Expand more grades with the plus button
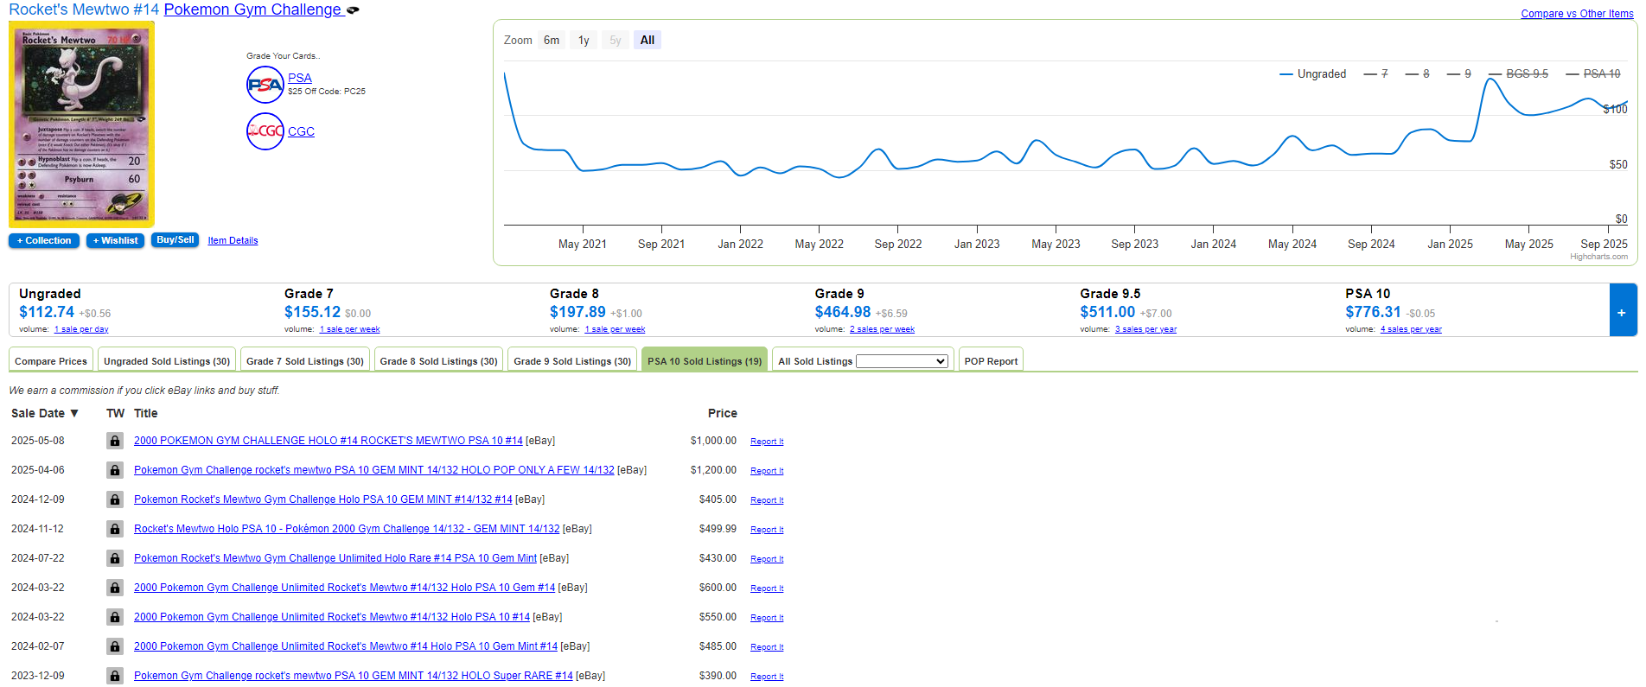The image size is (1646, 687). coord(1622,311)
